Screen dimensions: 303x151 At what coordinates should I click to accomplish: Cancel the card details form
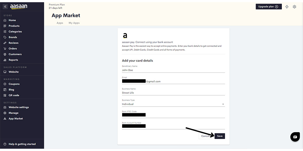(x=205, y=136)
